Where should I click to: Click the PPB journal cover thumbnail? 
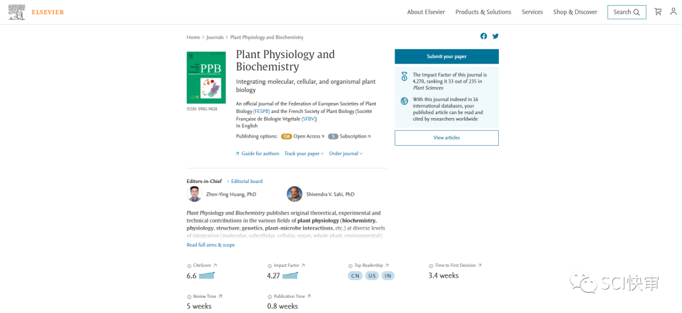click(x=206, y=78)
